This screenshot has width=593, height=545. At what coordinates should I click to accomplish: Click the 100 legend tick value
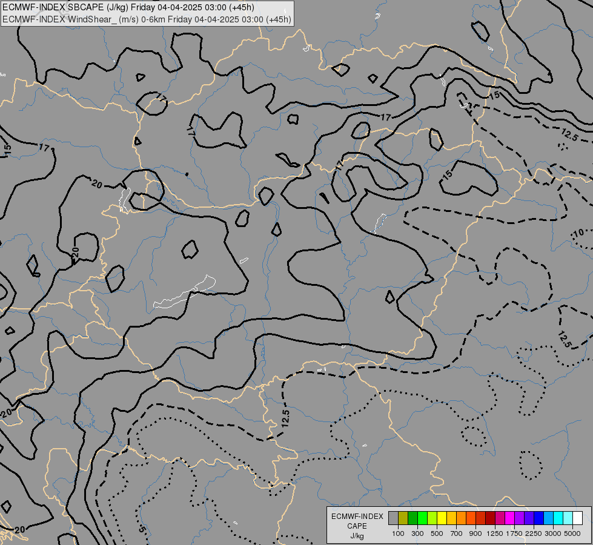(398, 533)
